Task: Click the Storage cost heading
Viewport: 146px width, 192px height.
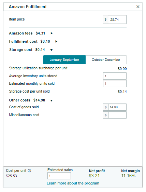Action: [x=21, y=50]
